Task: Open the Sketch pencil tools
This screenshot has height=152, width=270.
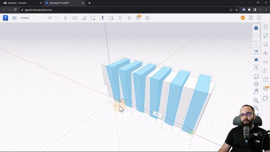Action: 84,18
